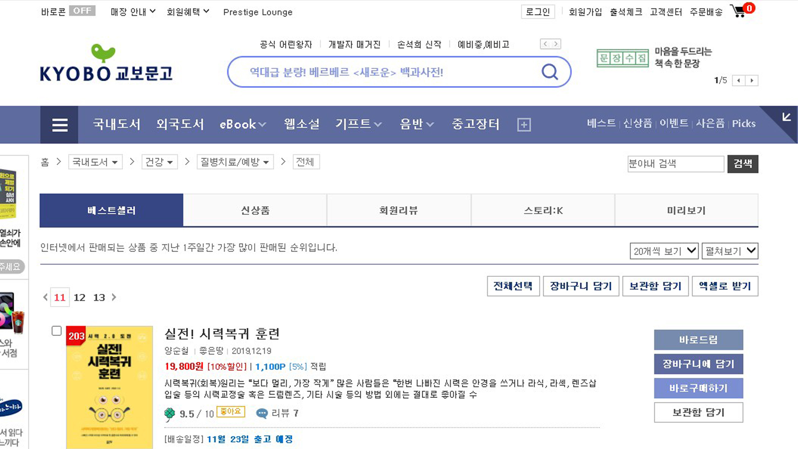Viewport: 798px width, 449px height.
Task: Toggle the 바로콘 OFF switch
Action: point(82,11)
